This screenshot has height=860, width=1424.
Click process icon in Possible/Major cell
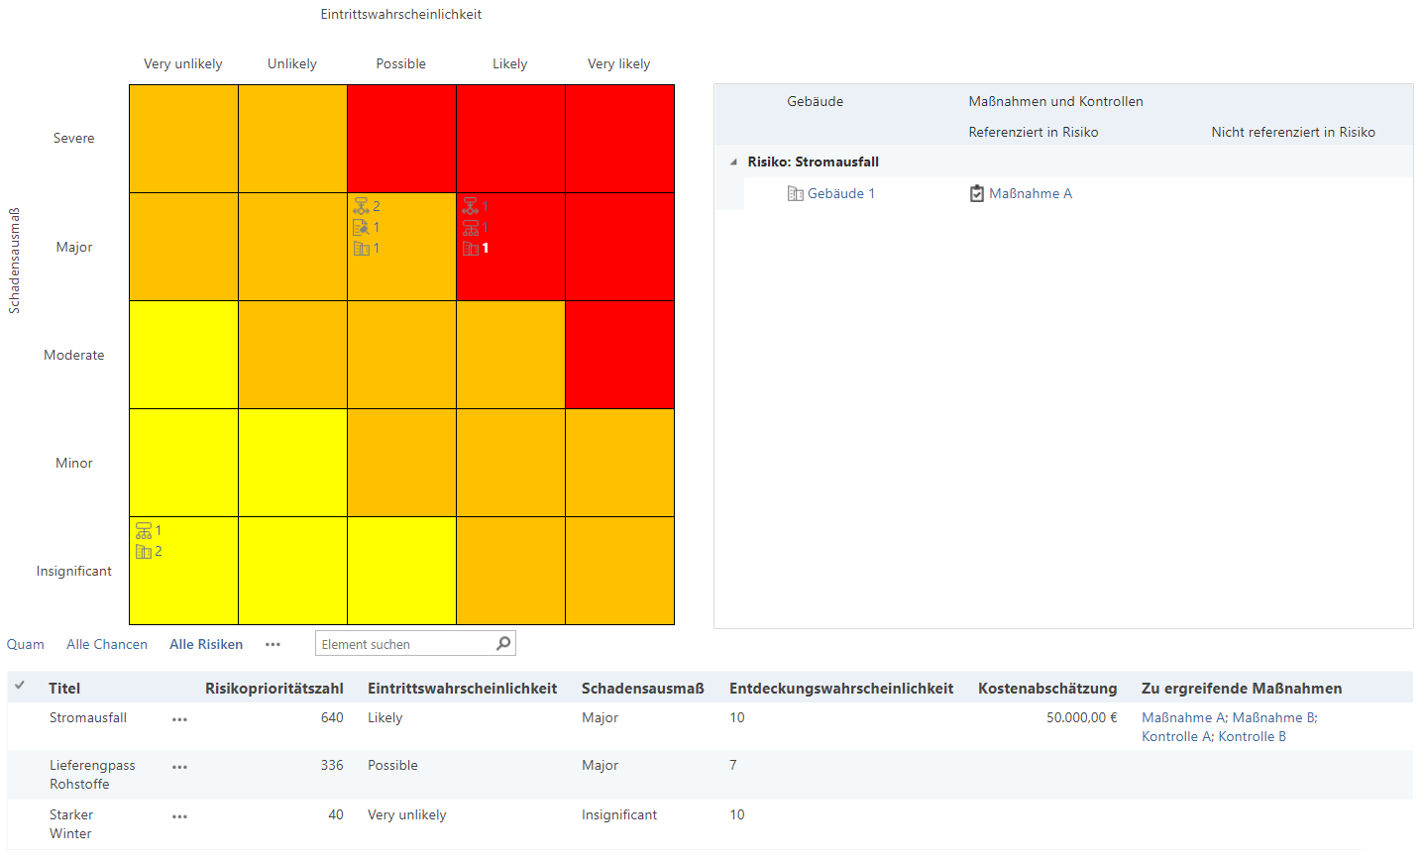click(x=361, y=206)
